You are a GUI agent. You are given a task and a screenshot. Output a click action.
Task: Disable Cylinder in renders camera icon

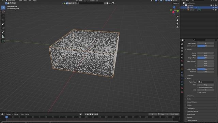[216, 10]
